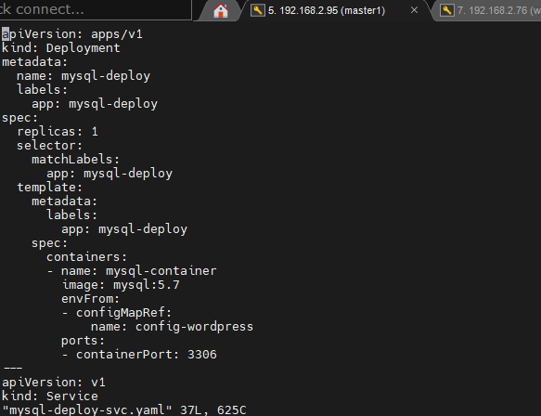Viewport: 541px width, 416px height.
Task: Click the 'template:' line
Action: tap(50, 188)
